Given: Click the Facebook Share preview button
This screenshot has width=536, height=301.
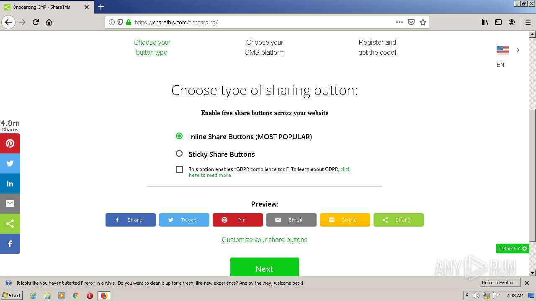Looking at the screenshot, I should [x=131, y=220].
